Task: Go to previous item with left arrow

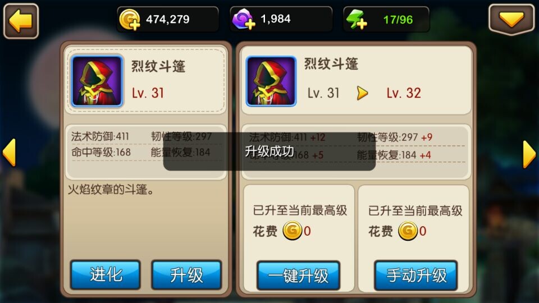Action: pos(10,153)
